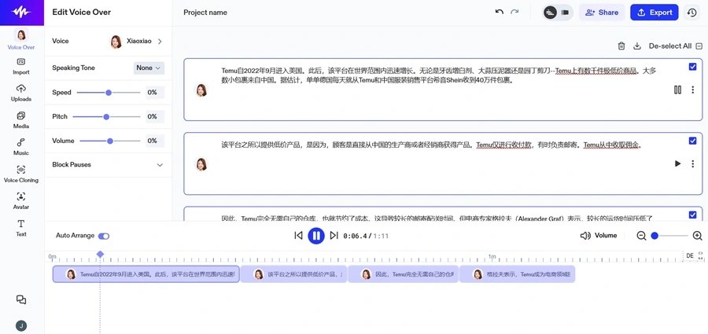Screen dimensions: 708x334
Task: Switch to timeline layout view
Action: tap(550, 13)
